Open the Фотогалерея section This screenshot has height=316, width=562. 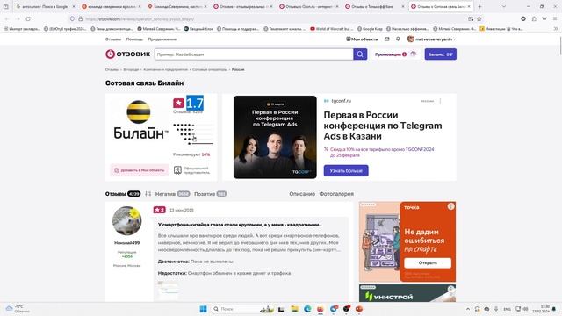pyautogui.click(x=336, y=194)
